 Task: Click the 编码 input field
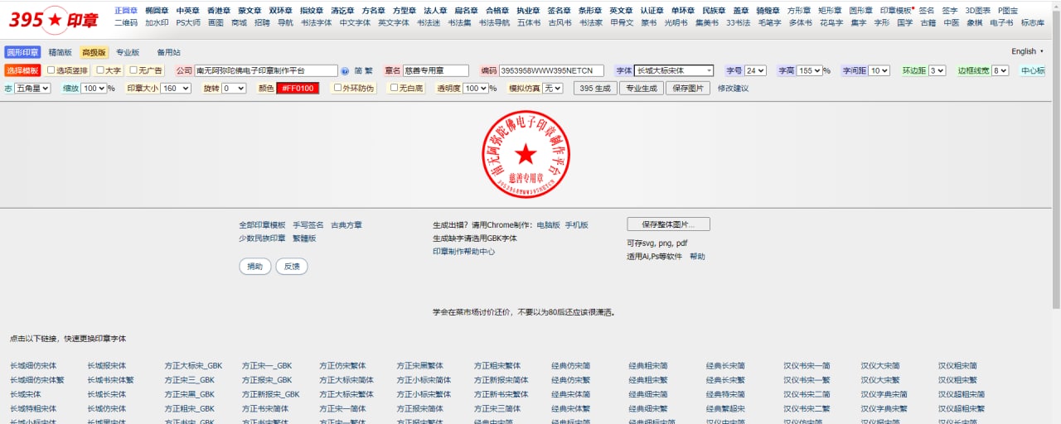pos(551,71)
